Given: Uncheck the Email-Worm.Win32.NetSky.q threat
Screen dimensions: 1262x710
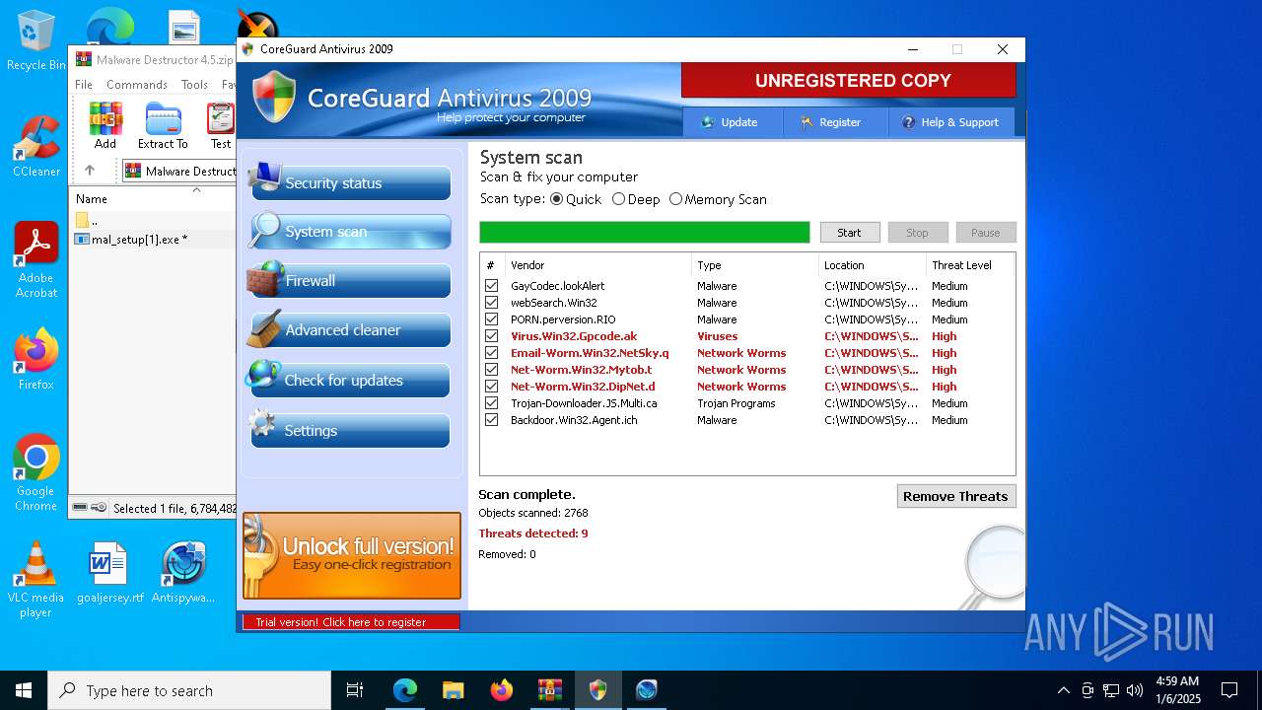Looking at the screenshot, I should click(491, 353).
